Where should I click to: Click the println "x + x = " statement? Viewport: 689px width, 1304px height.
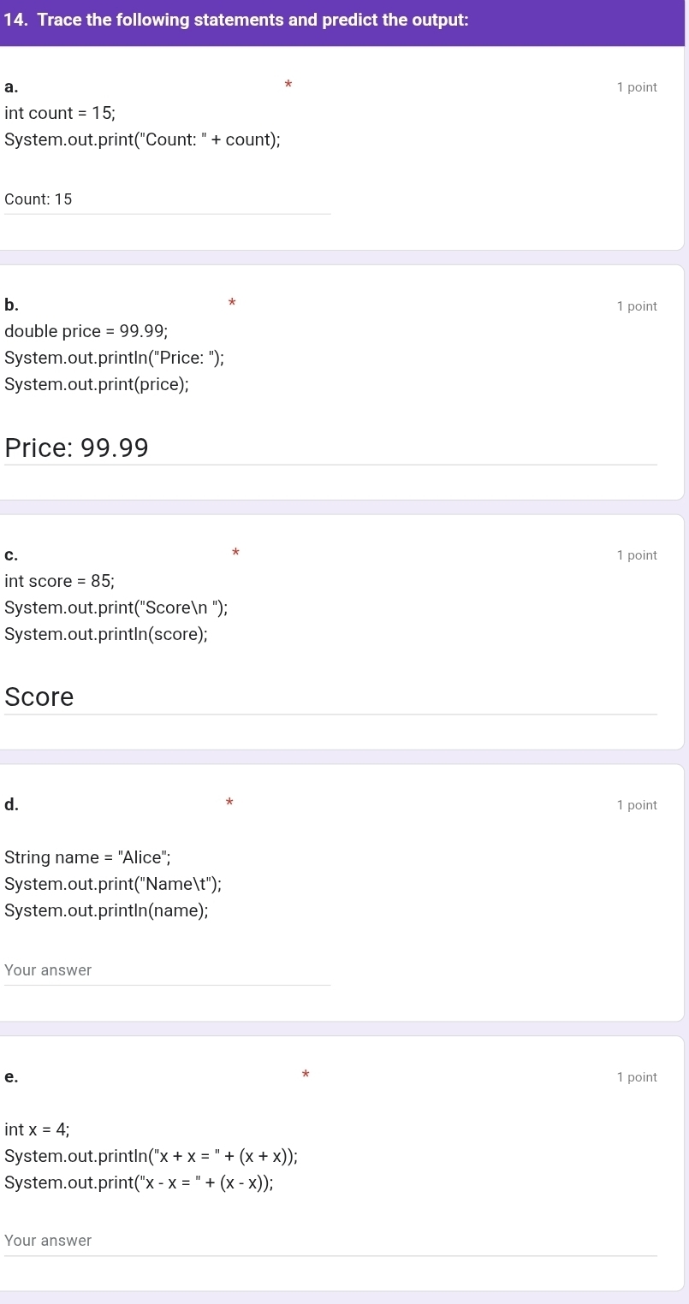[x=151, y=1157]
